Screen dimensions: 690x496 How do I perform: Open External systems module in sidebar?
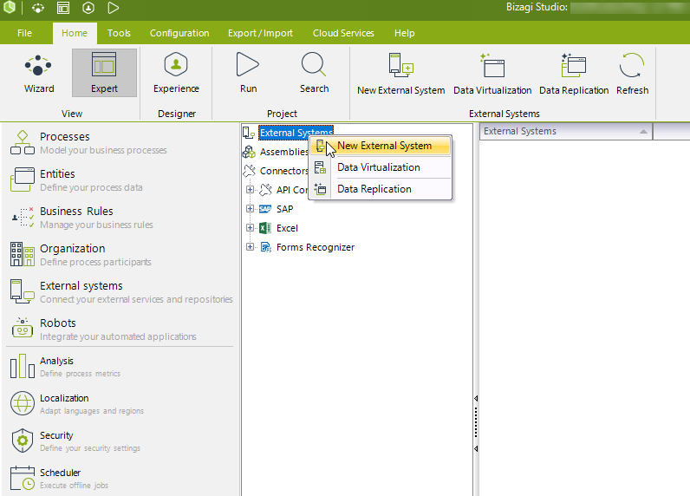(120, 292)
